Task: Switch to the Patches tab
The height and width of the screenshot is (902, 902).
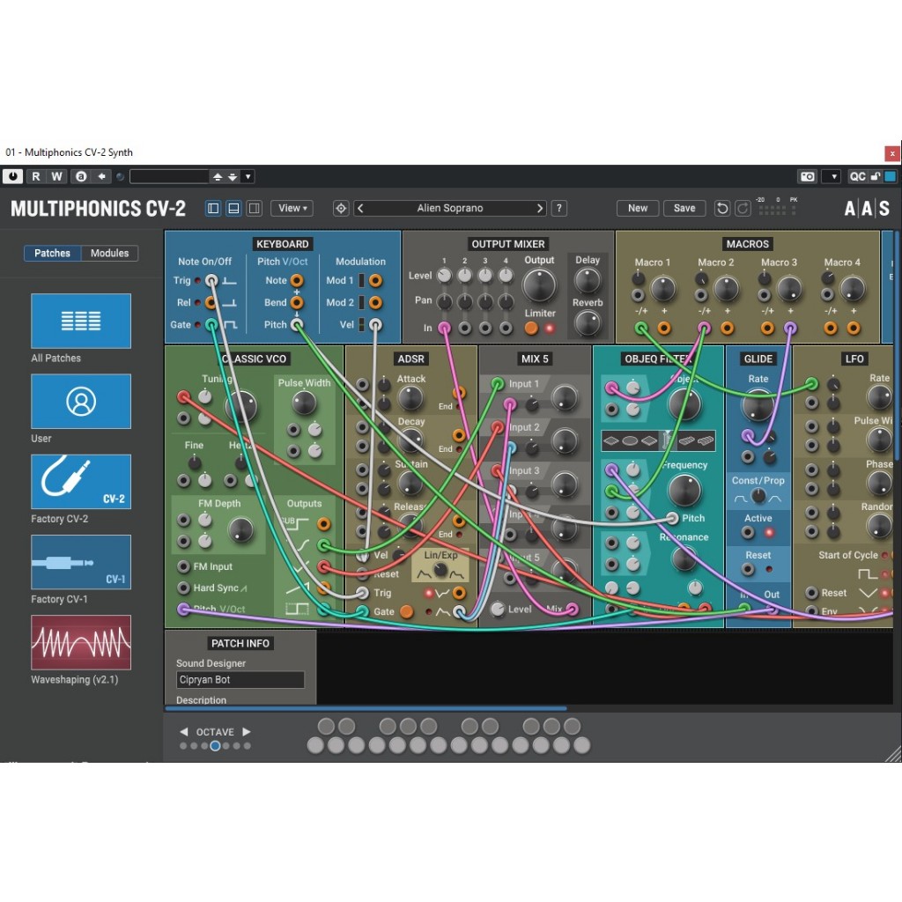Action: (x=52, y=253)
